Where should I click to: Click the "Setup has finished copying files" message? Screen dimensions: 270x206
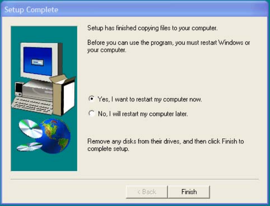click(x=153, y=28)
